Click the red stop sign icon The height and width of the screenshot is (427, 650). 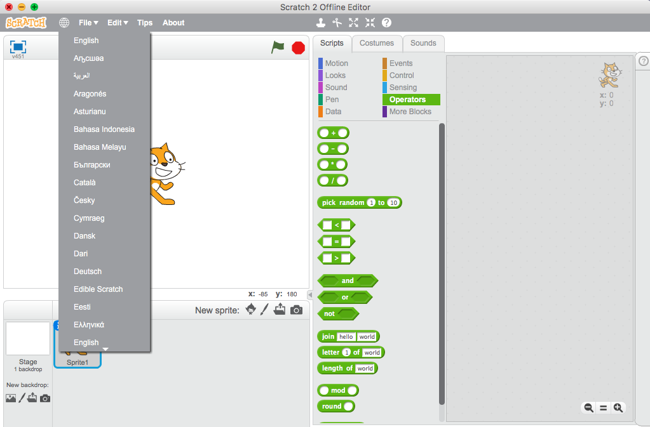click(x=298, y=48)
